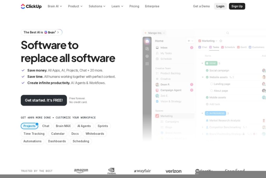Image resolution: width=266 pixels, height=178 pixels.
Task: Switch to the Tasks tab
Action: click(x=214, y=47)
